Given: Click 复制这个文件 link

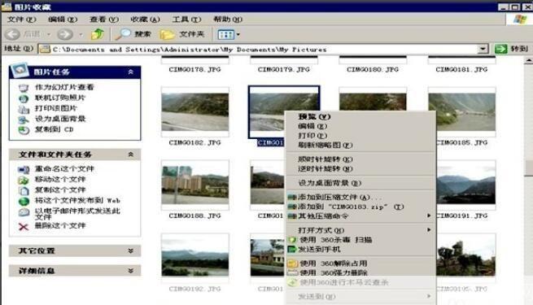Looking at the screenshot, I should tap(60, 190).
